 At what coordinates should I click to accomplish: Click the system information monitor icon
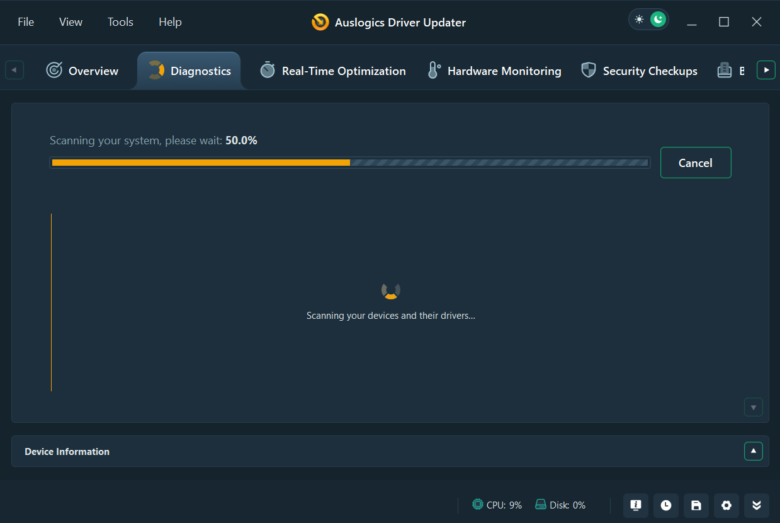636,505
